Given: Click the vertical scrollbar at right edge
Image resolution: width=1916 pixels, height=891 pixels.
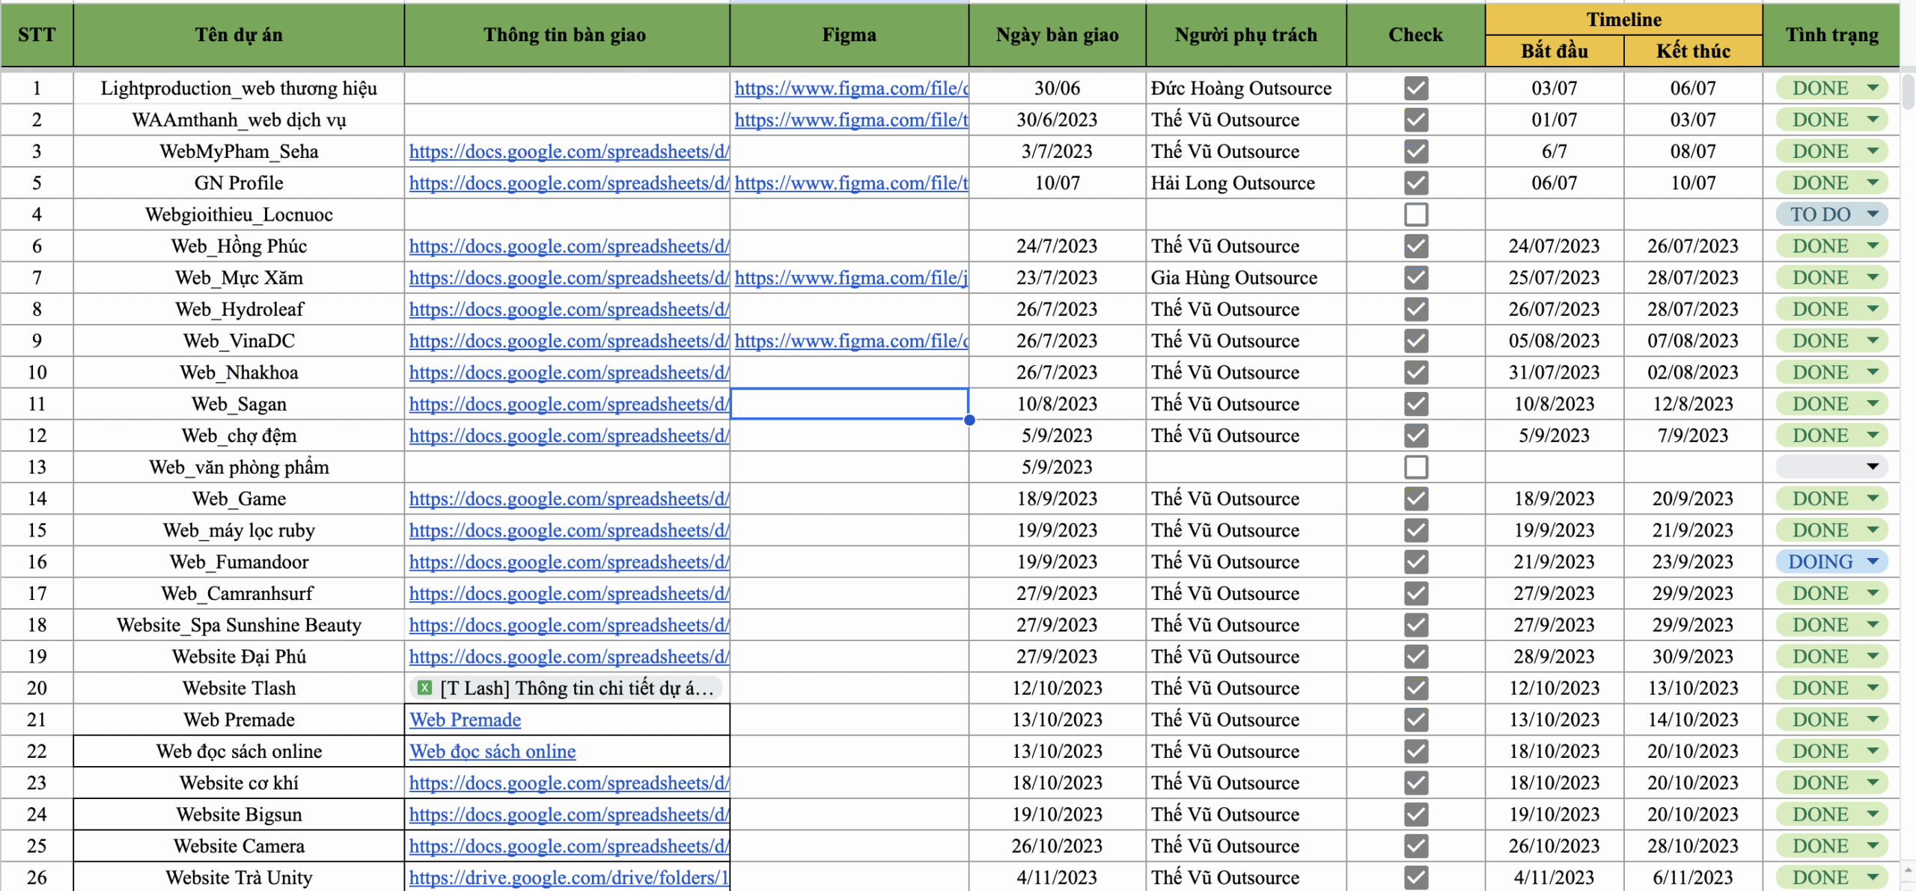Looking at the screenshot, I should (x=1908, y=90).
